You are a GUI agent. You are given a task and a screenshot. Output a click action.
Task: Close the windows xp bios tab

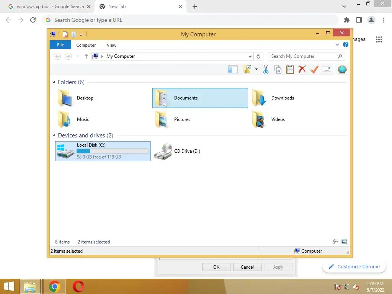[89, 7]
